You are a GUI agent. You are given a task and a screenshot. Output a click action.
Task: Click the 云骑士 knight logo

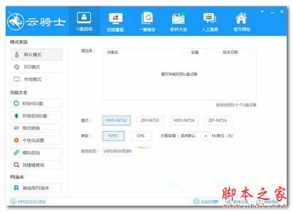(16, 22)
